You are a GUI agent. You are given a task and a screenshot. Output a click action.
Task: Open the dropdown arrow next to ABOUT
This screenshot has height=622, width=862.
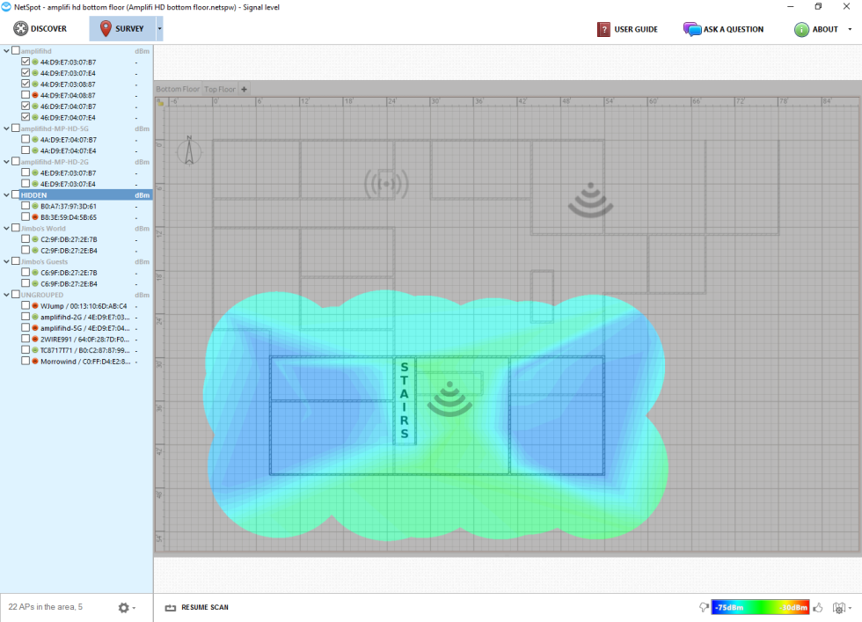pyautogui.click(x=850, y=29)
